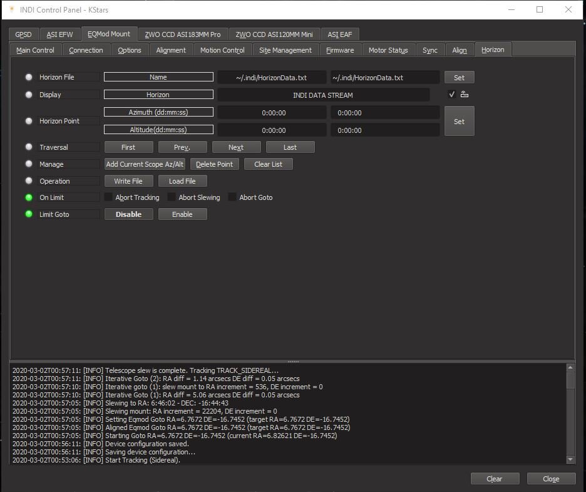This screenshot has width=586, height=492.
Task: Click 'Slewing to RA: 6:46:02' log line
Action: point(120,403)
